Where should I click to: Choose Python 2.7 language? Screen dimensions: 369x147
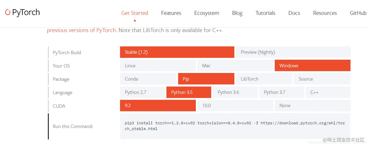pos(142,92)
